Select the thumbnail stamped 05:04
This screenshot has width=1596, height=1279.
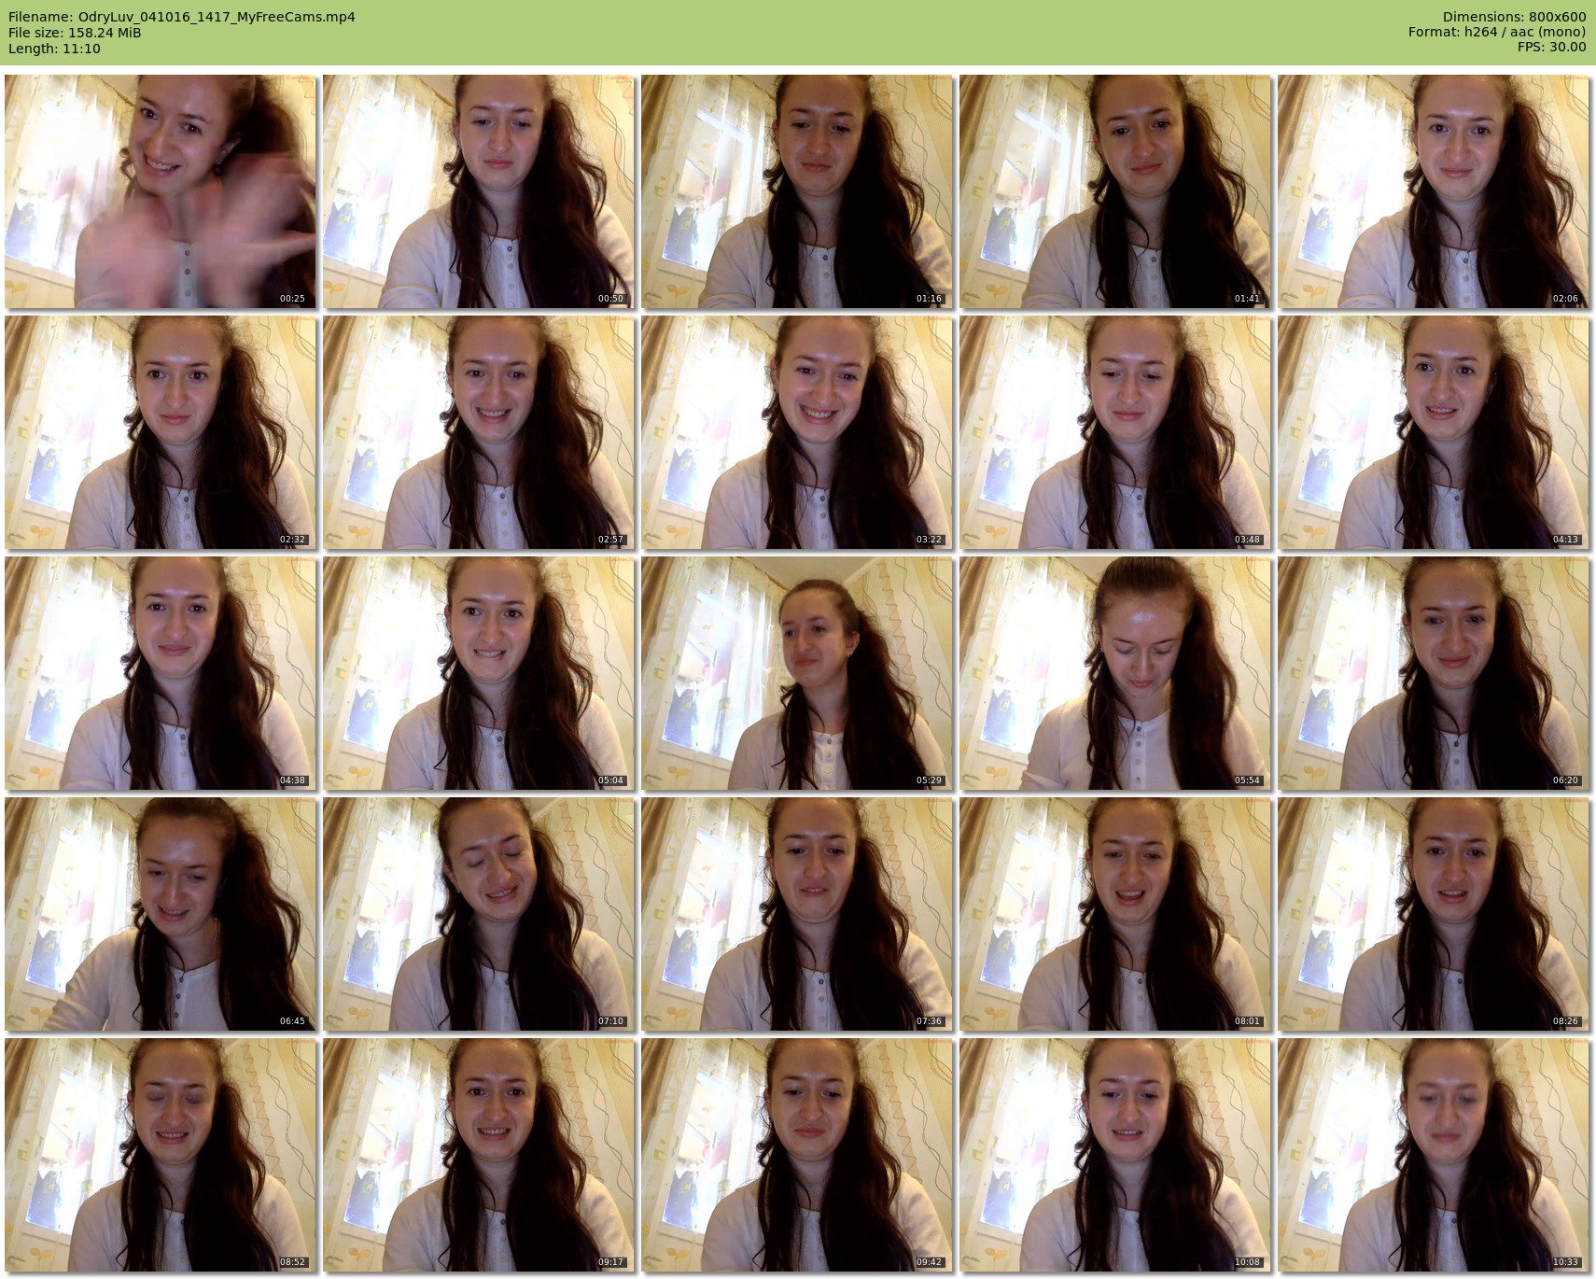pyautogui.click(x=479, y=673)
